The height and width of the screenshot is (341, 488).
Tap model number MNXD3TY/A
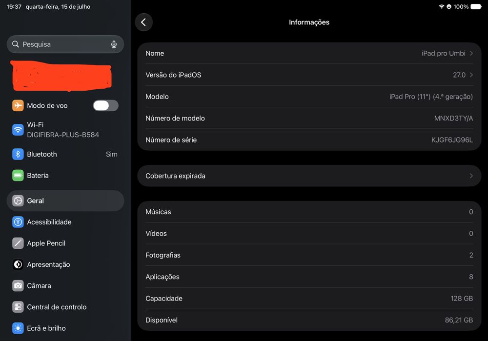[x=453, y=118]
